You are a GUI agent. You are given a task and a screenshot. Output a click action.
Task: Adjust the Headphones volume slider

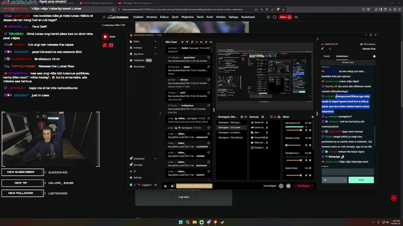[293, 160]
